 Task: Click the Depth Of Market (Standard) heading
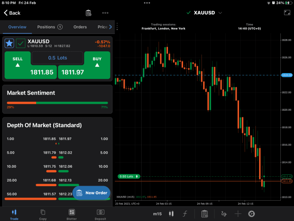44,125
